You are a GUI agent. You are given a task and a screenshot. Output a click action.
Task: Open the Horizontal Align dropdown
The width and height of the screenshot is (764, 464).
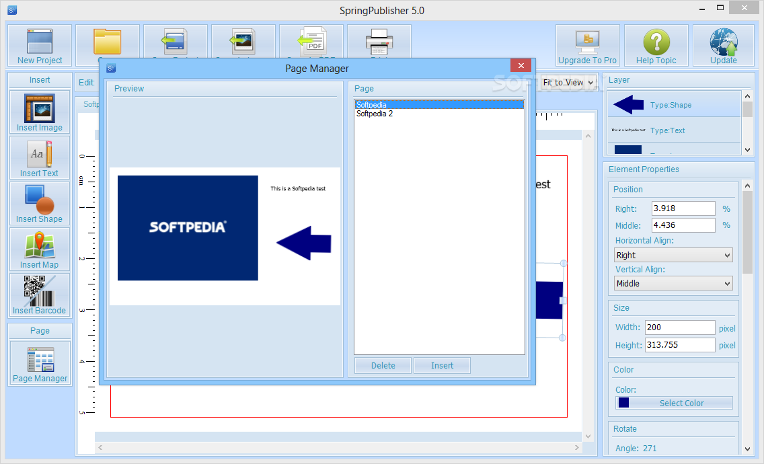coord(673,255)
